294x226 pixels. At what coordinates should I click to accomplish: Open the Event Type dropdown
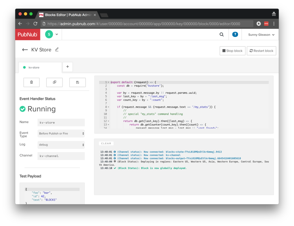click(x=61, y=134)
